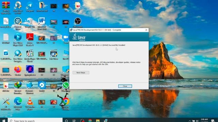Open the Convert Video film reel shortcut
This screenshot has width=218, height=122.
click(x=18, y=23)
